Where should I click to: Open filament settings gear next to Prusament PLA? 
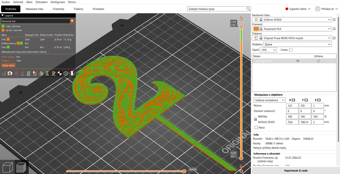(x=334, y=29)
